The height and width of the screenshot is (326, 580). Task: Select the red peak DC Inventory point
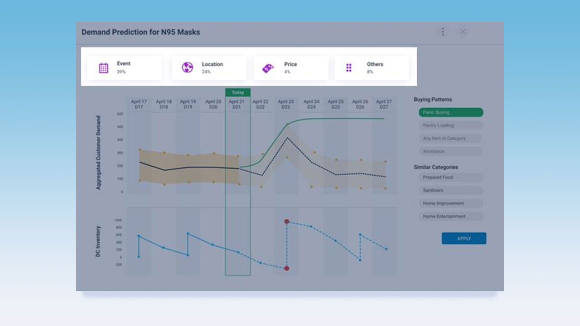pos(286,221)
